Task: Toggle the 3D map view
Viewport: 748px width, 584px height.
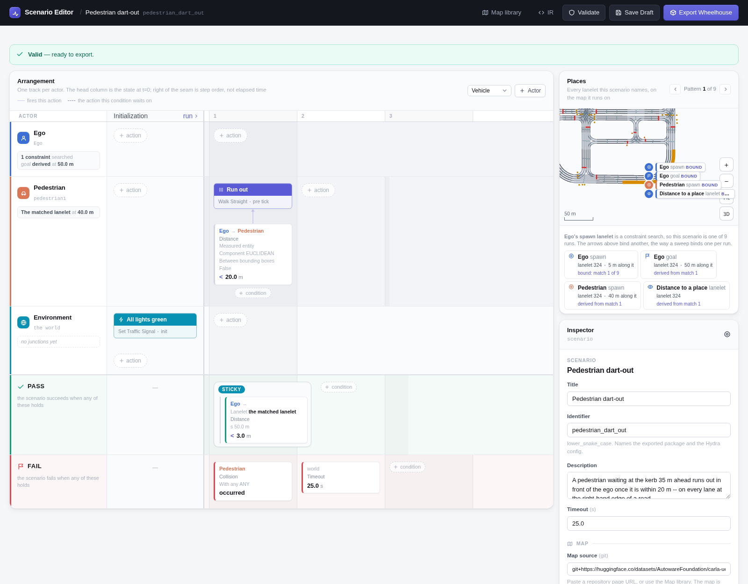Action: pyautogui.click(x=726, y=214)
